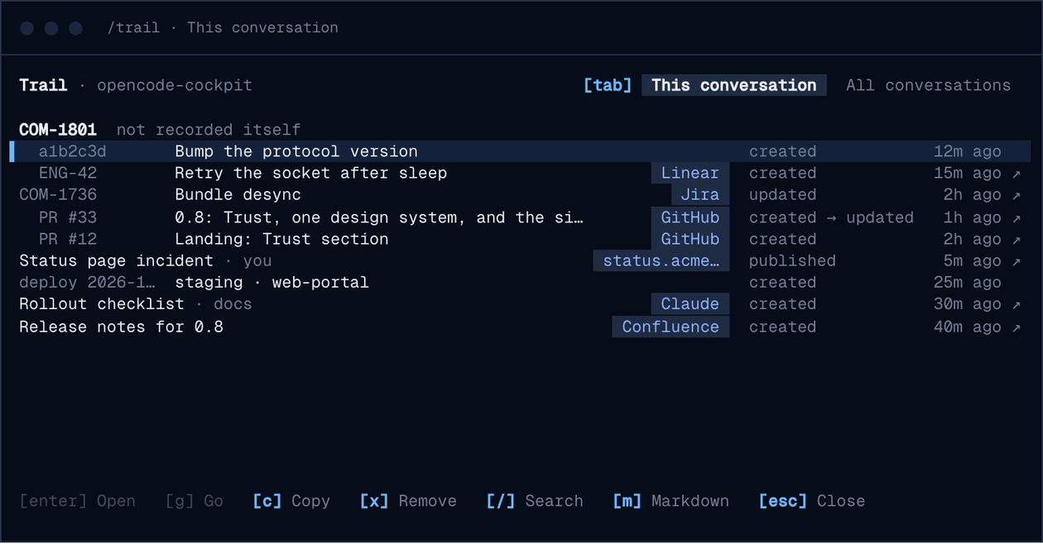Image resolution: width=1043 pixels, height=544 pixels.
Task: Click 'Landing: Trust section' title
Action: [x=281, y=240]
